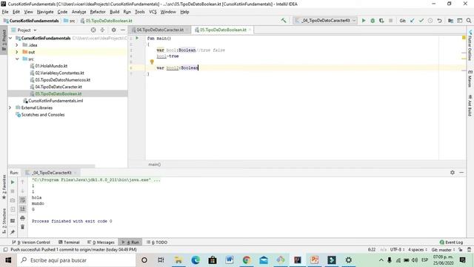The width and height of the screenshot is (474, 267).
Task: Select 03.TiposDeDatosNumericos.kt file
Action: pyautogui.click(x=62, y=80)
